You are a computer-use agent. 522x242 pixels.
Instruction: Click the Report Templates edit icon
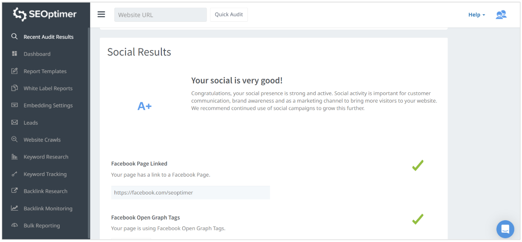[14, 71]
